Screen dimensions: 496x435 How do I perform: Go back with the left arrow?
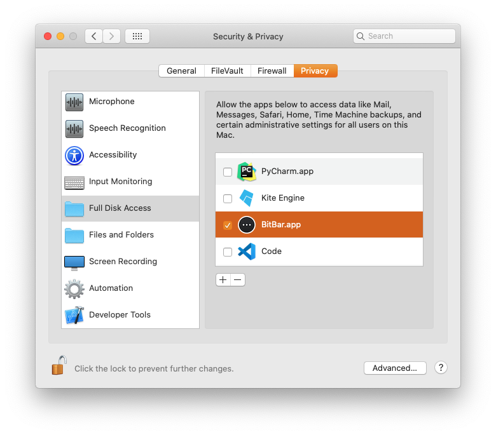click(x=93, y=36)
